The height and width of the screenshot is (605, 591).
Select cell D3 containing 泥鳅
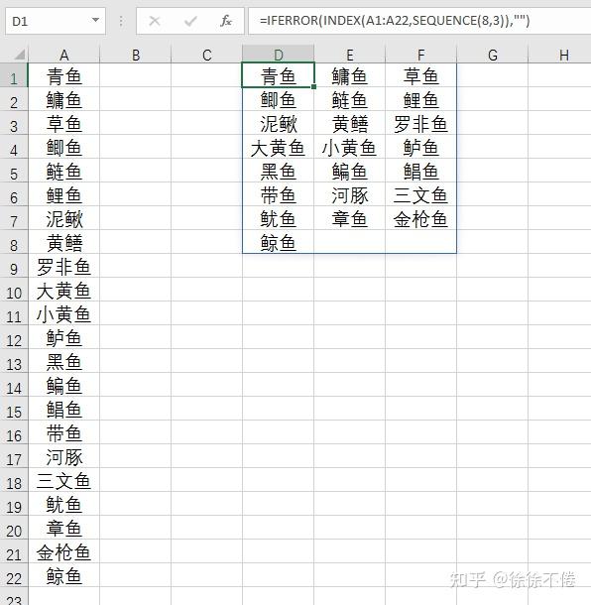tap(278, 123)
